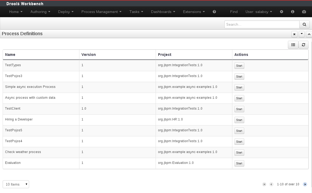Start the TestClient process
The height and width of the screenshot is (193, 312).
(x=239, y=109)
